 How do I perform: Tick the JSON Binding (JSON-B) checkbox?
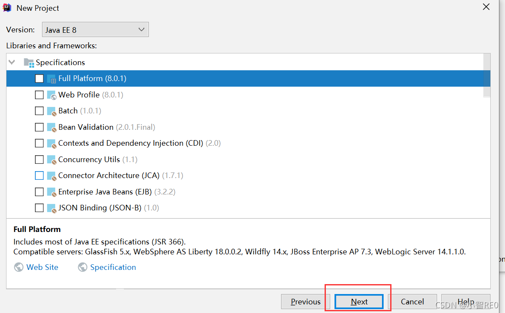pos(39,208)
